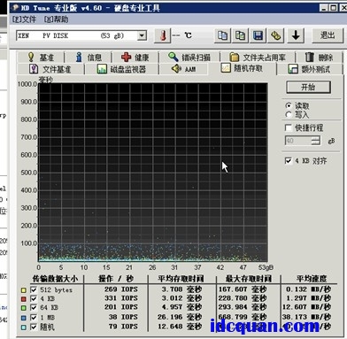Screen dimensions: 347x339
Task: Click the copy text to clipboard icon
Action: pyautogui.click(x=222, y=36)
